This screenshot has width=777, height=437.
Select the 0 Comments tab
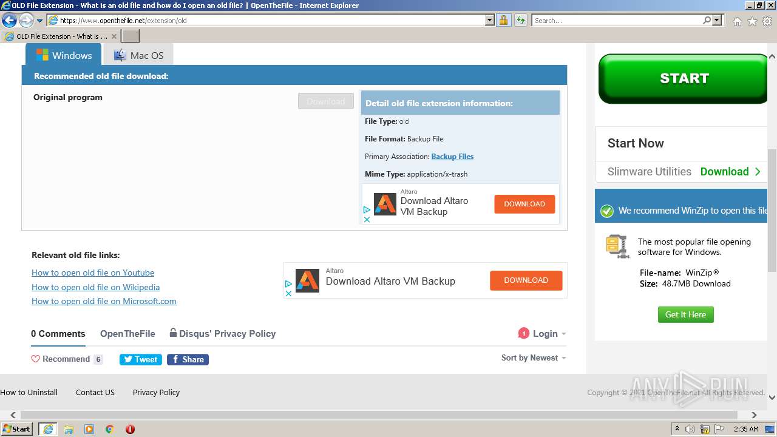click(x=58, y=334)
